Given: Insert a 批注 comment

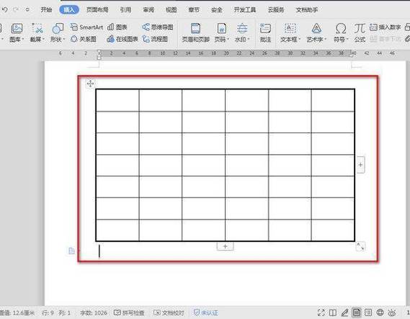Looking at the screenshot, I should click(x=265, y=32).
